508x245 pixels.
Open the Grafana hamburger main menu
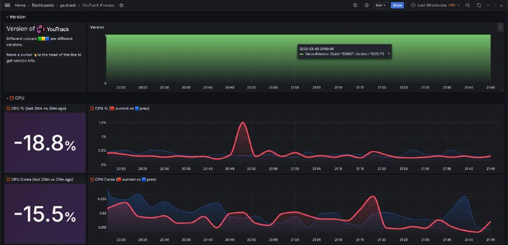click(8, 5)
